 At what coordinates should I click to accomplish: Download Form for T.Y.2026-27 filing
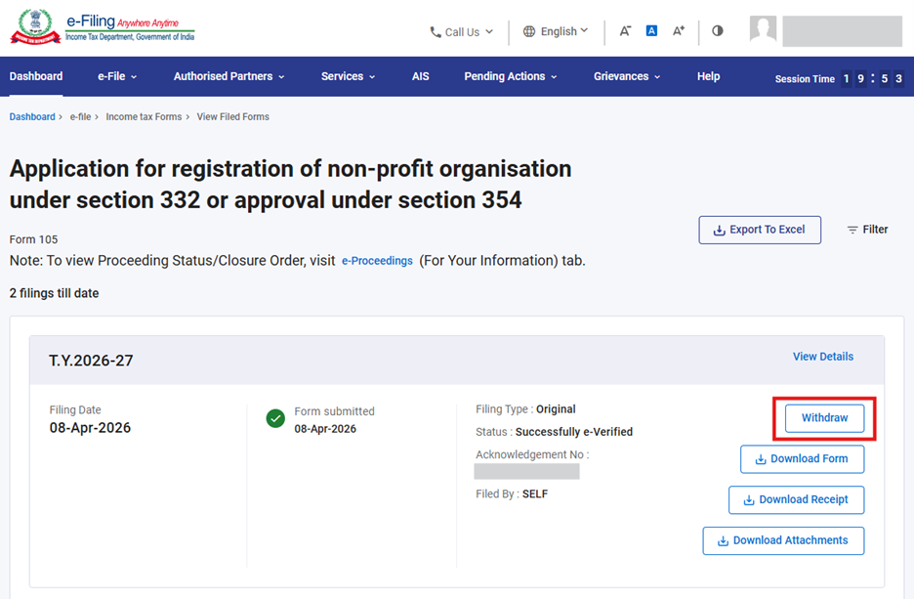802,458
